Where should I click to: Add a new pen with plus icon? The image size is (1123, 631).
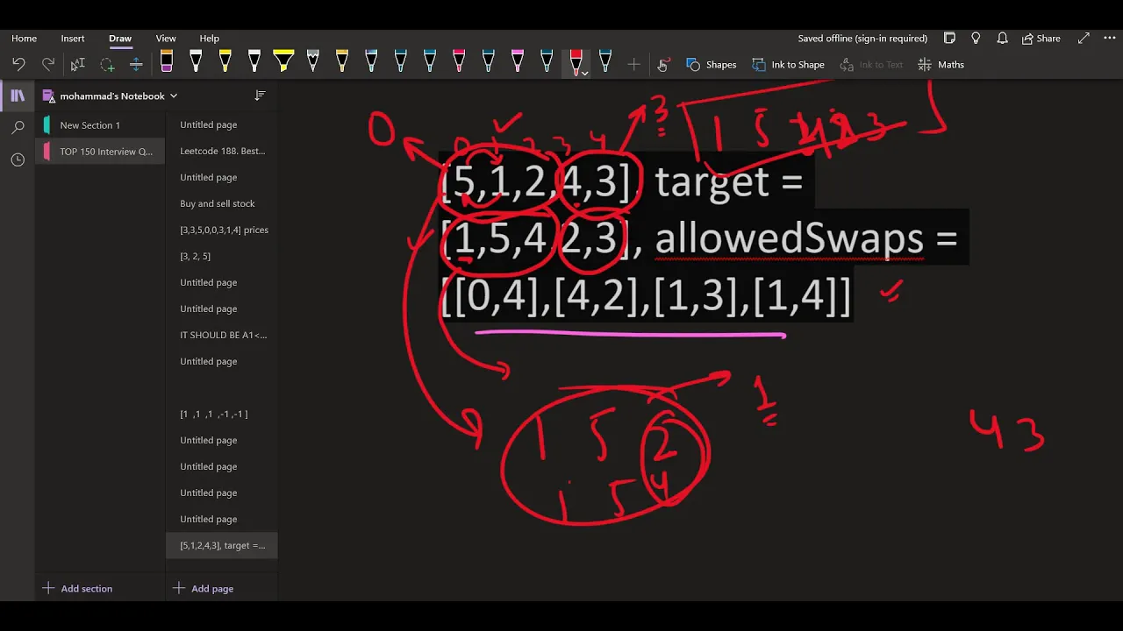click(x=633, y=64)
